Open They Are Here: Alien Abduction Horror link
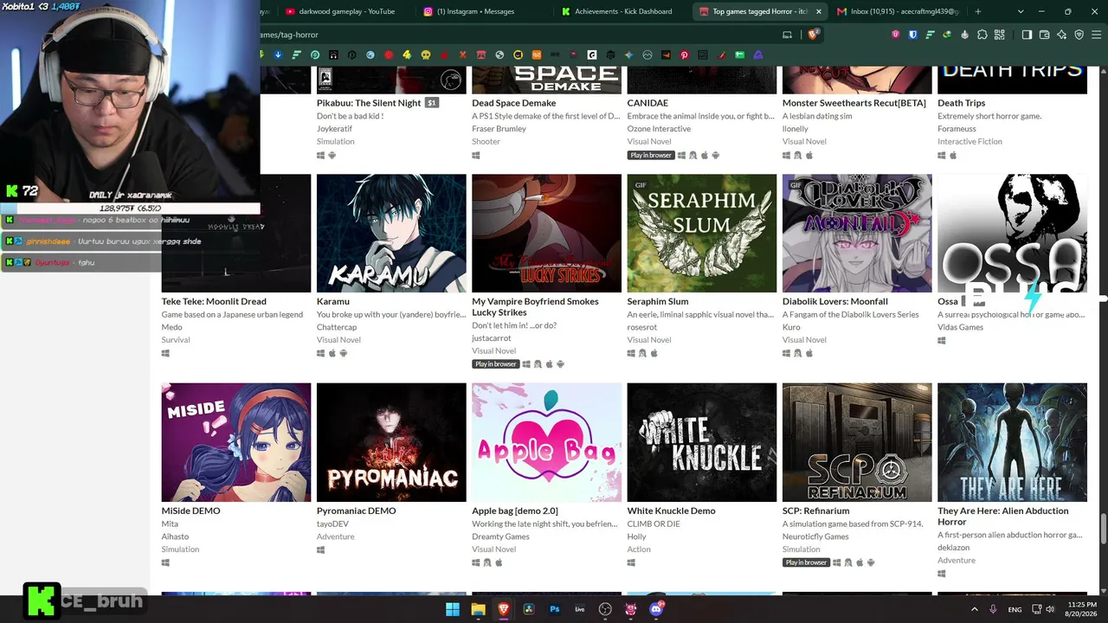Screen dimensions: 1108x623 pos(1003,516)
